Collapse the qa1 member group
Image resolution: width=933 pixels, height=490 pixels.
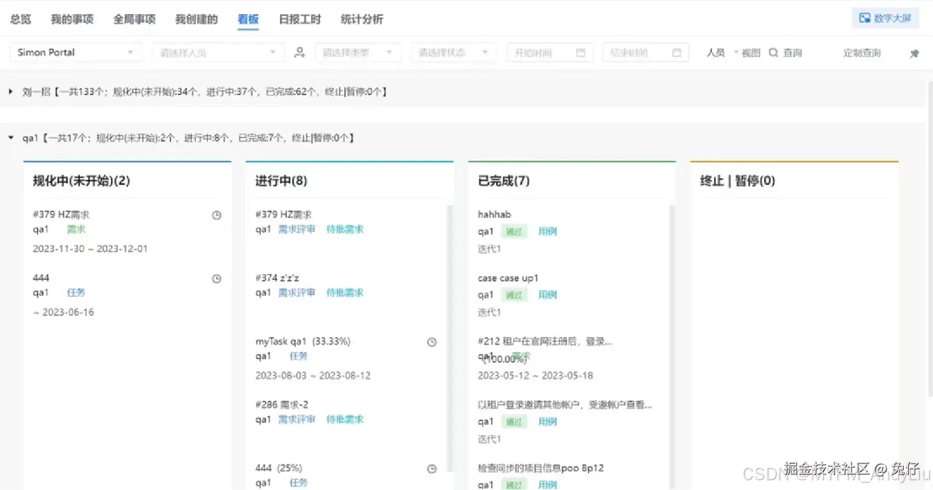[x=10, y=137]
